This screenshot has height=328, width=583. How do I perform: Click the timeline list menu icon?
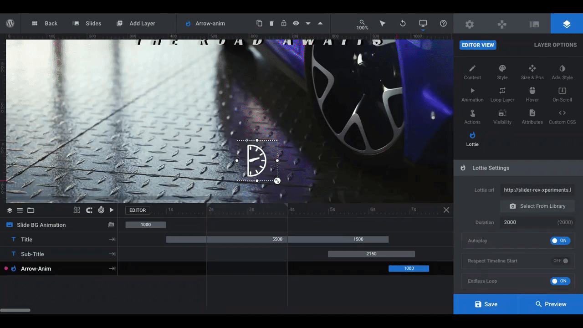[x=20, y=210]
